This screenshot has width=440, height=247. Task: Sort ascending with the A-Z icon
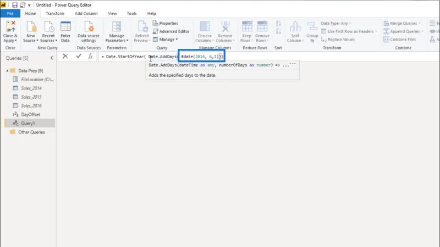[x=278, y=23]
